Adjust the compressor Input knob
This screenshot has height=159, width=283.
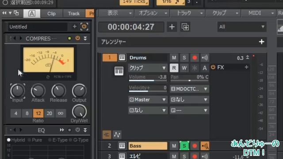pyautogui.click(x=18, y=91)
